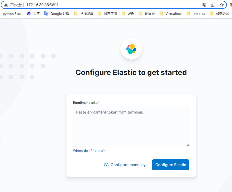Click the share page icon in the address bar
The width and height of the screenshot is (232, 192).
click(213, 5)
